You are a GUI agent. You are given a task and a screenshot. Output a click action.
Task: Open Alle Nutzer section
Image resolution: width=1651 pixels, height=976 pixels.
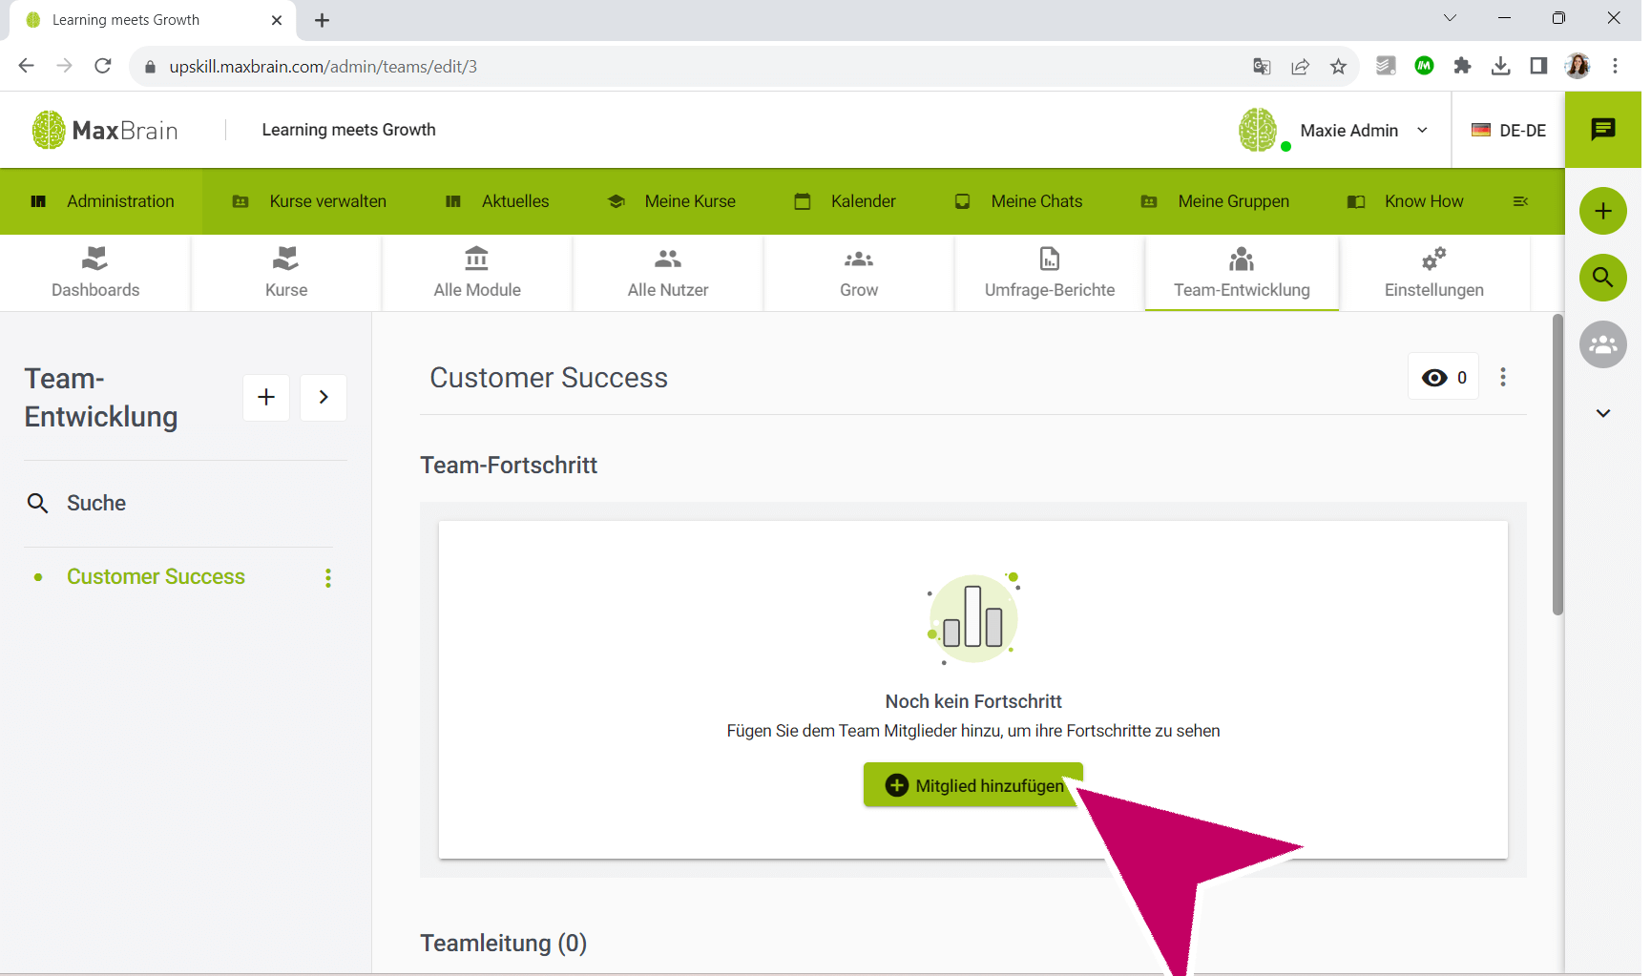668,273
